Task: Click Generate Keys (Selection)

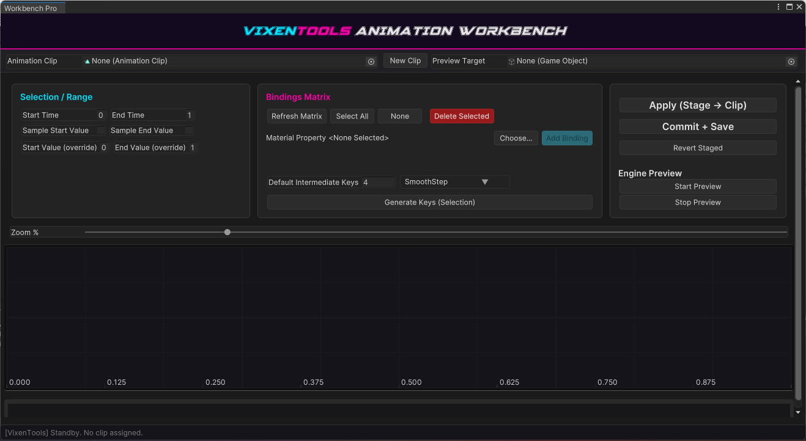Action: pyautogui.click(x=430, y=202)
